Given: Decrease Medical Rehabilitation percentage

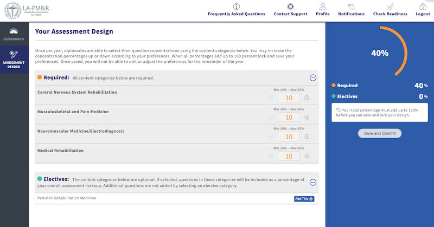Looking at the screenshot, I should click(271, 156).
